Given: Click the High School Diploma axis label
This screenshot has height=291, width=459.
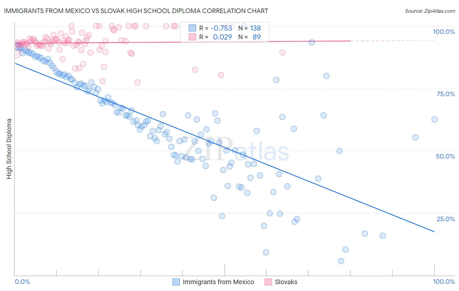Looking at the screenshot, I should [x=9, y=148].
